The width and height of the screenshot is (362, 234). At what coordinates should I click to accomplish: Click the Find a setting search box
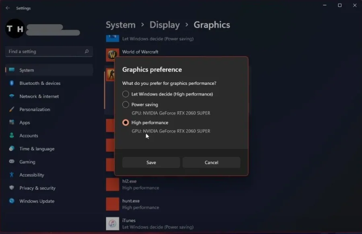point(49,51)
